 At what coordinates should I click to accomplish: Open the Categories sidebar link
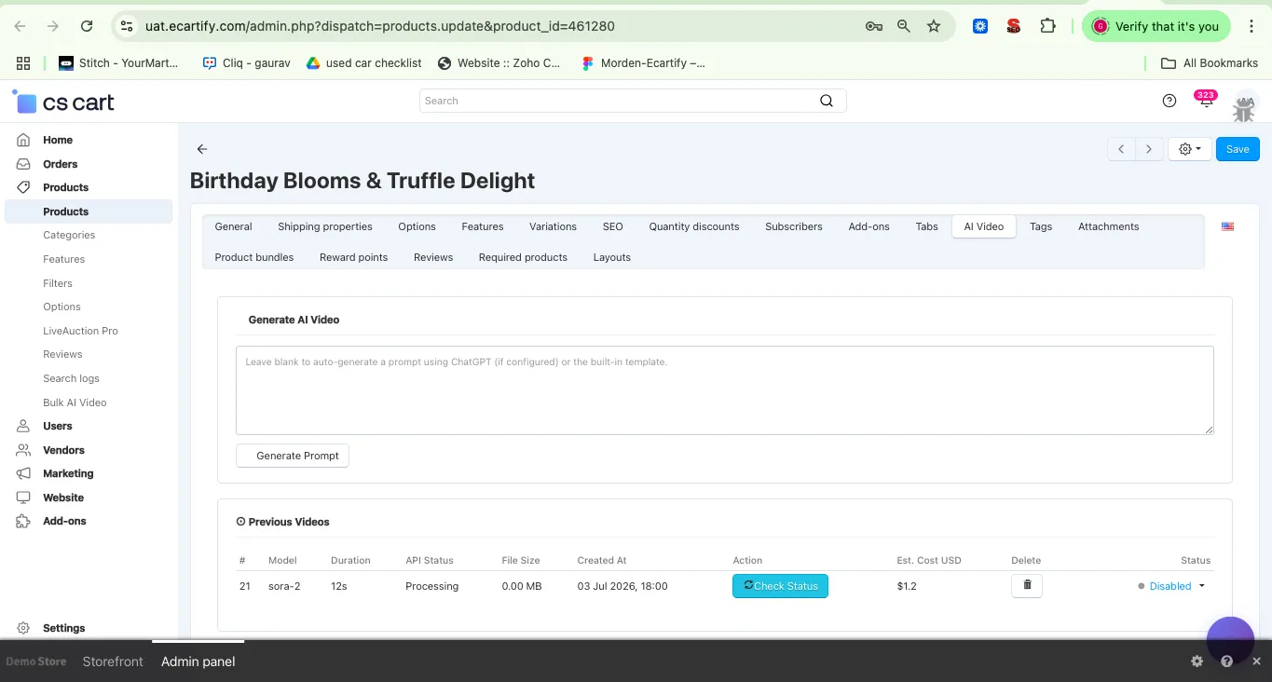(x=69, y=235)
